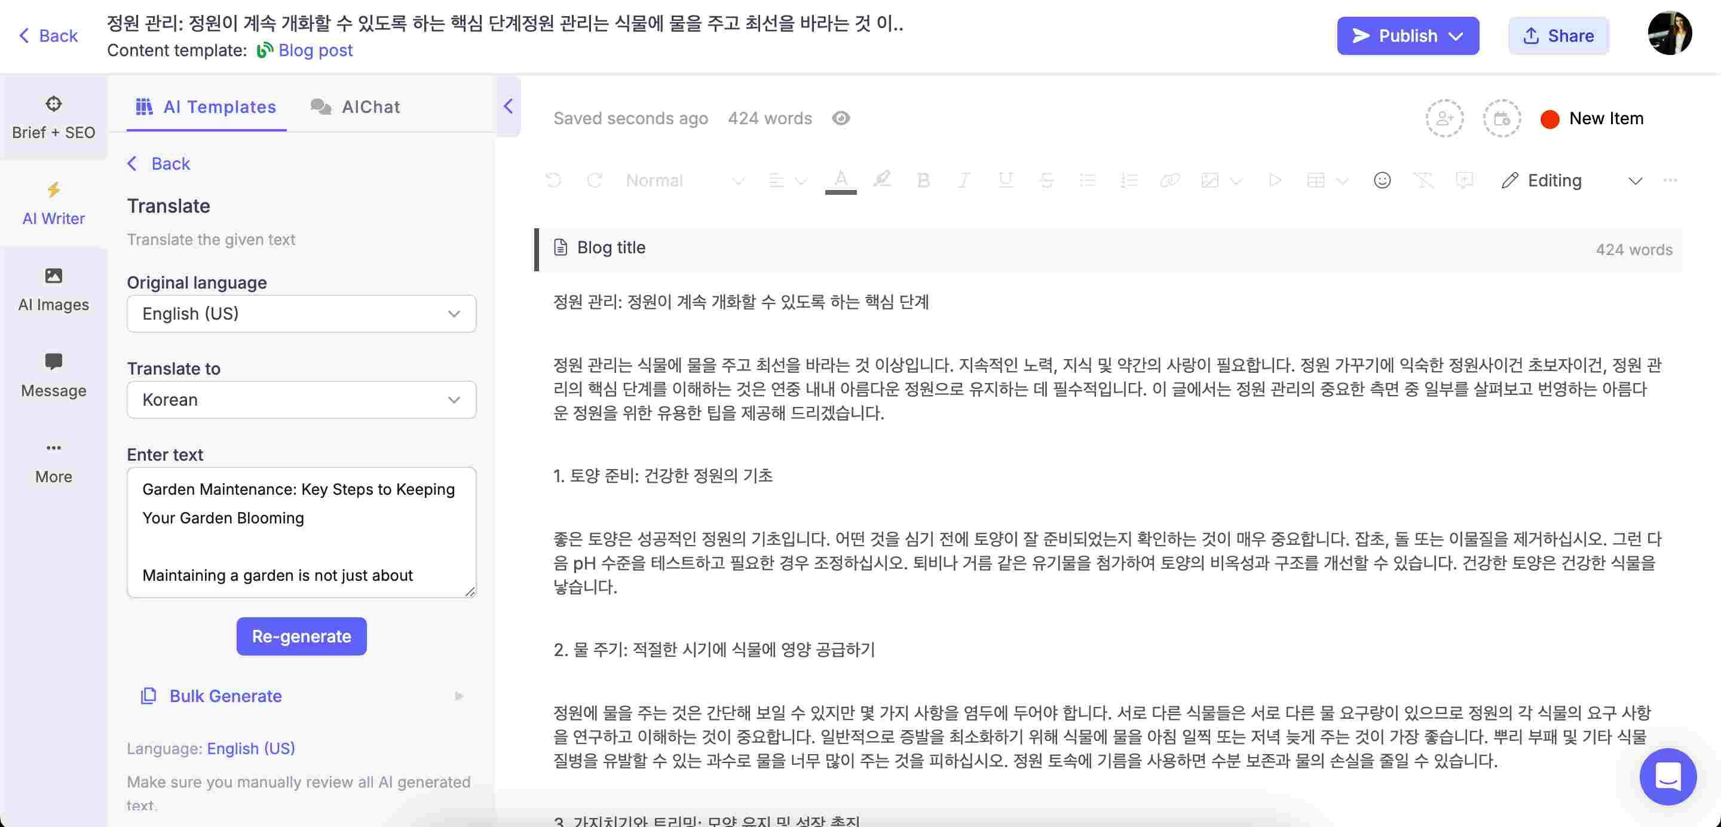Click the Share button

[1558, 35]
